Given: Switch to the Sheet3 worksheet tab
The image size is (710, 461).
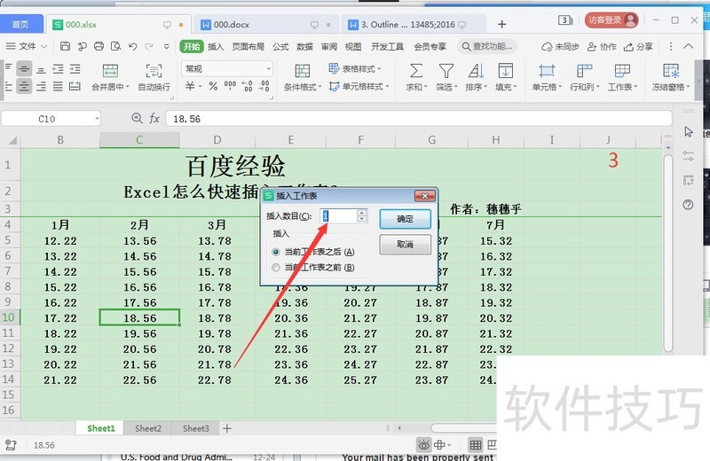Looking at the screenshot, I should coord(195,428).
